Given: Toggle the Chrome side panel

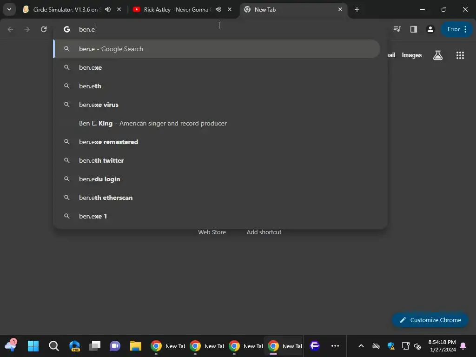Looking at the screenshot, I should coord(413,29).
